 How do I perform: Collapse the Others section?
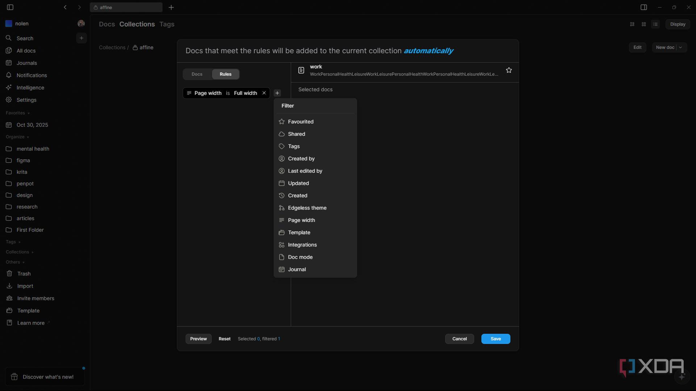pos(15,262)
